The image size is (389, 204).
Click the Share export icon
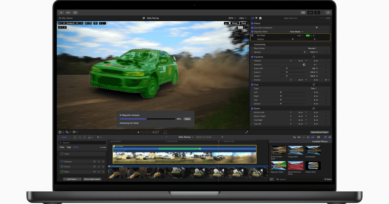click(328, 13)
